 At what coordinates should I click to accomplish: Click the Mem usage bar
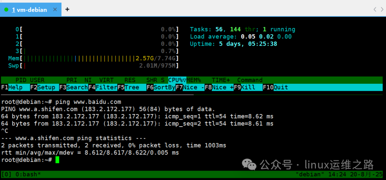click(93, 58)
